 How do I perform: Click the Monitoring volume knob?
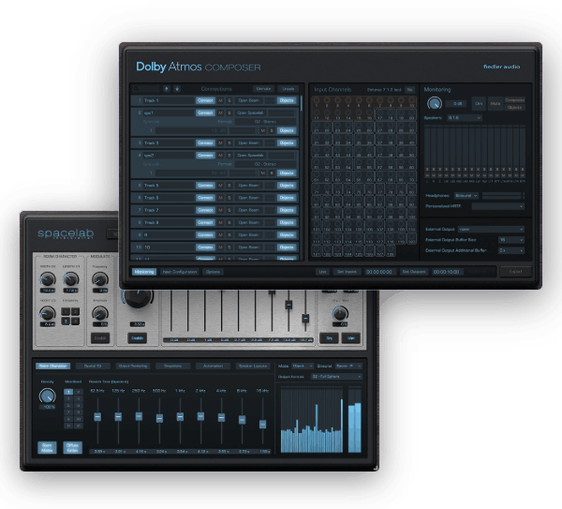[x=435, y=103]
